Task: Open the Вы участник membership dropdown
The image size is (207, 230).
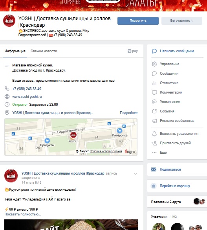Action: [182, 21]
